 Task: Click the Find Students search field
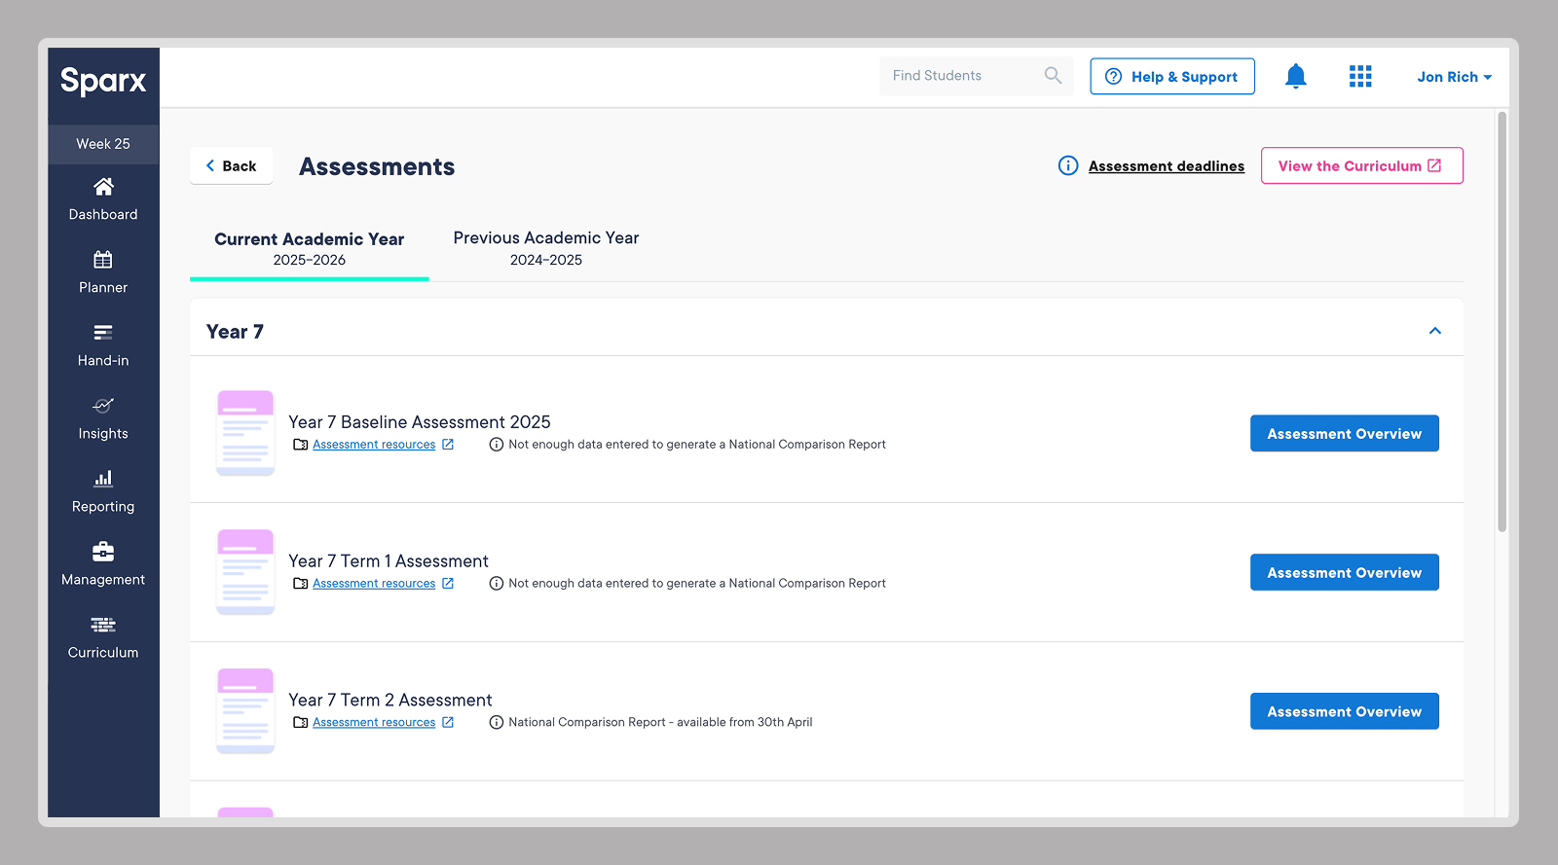pyautogui.click(x=977, y=76)
